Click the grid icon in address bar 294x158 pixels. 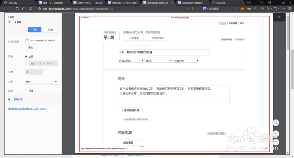point(193,9)
